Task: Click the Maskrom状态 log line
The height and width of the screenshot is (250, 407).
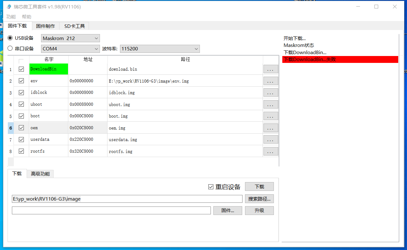Action: (x=299, y=45)
